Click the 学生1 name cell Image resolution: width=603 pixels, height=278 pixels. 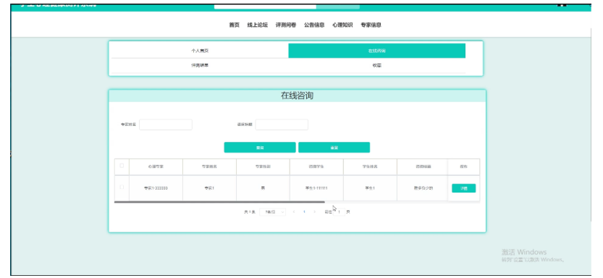click(370, 188)
